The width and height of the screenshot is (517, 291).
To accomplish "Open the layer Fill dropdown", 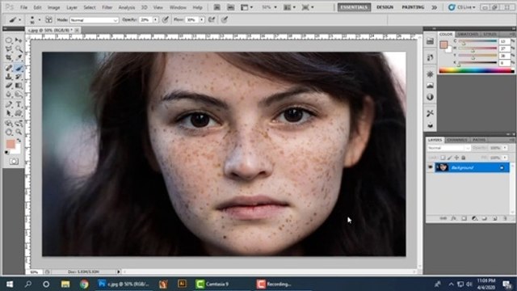I will tap(505, 158).
